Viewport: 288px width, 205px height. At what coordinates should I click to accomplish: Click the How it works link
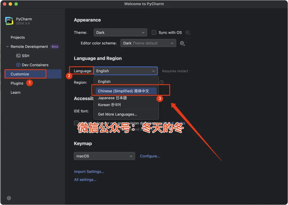(x=174, y=123)
